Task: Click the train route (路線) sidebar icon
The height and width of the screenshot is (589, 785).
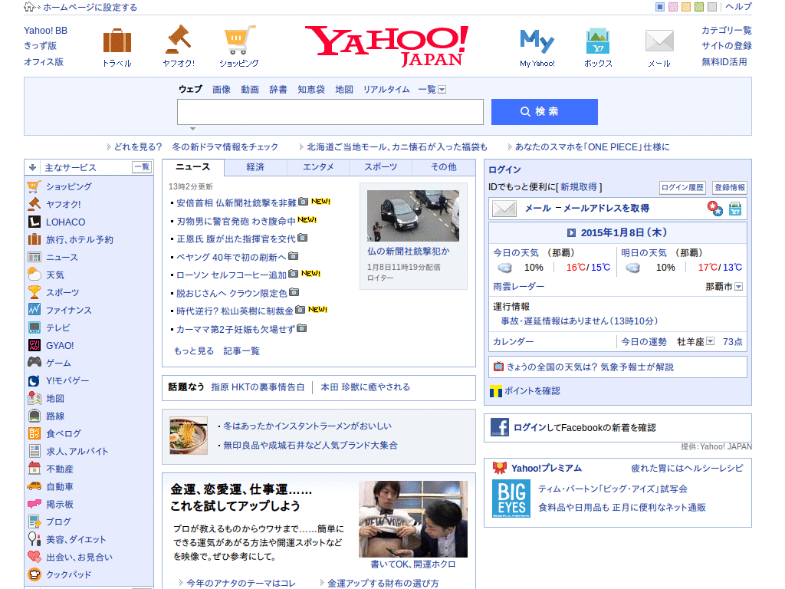Action: pos(34,416)
